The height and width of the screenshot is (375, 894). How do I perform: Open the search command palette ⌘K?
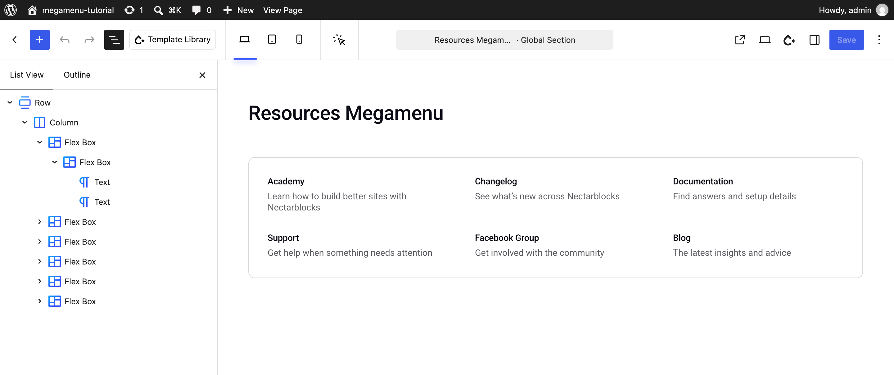point(167,10)
